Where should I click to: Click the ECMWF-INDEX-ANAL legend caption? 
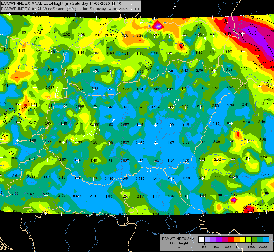pos(179,239)
